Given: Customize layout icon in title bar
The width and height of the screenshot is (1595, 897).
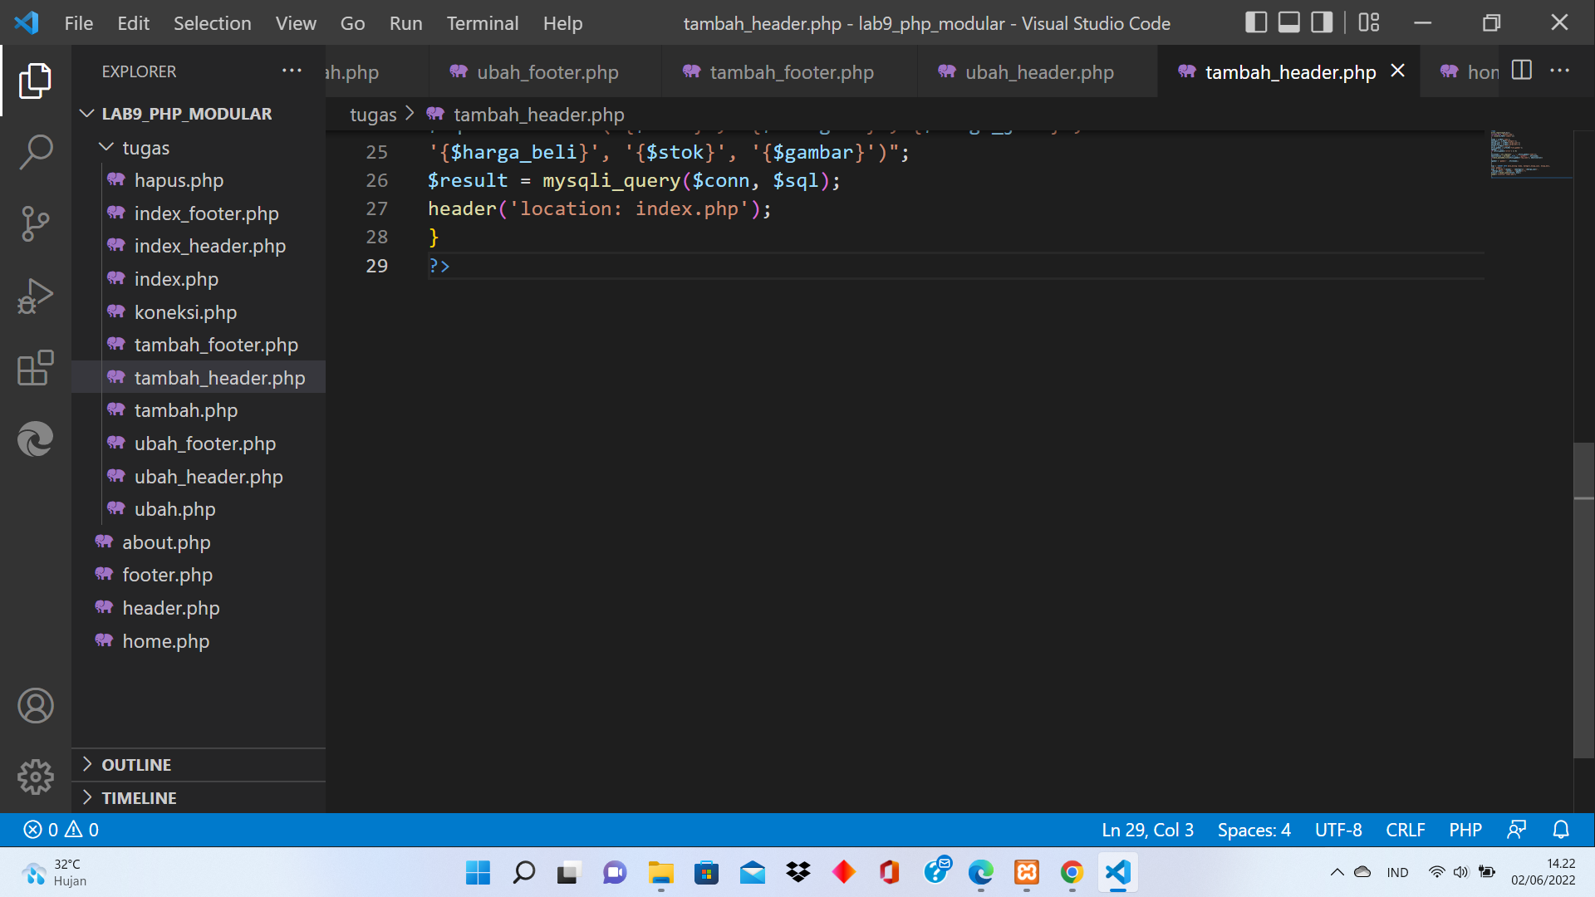Looking at the screenshot, I should [x=1369, y=22].
